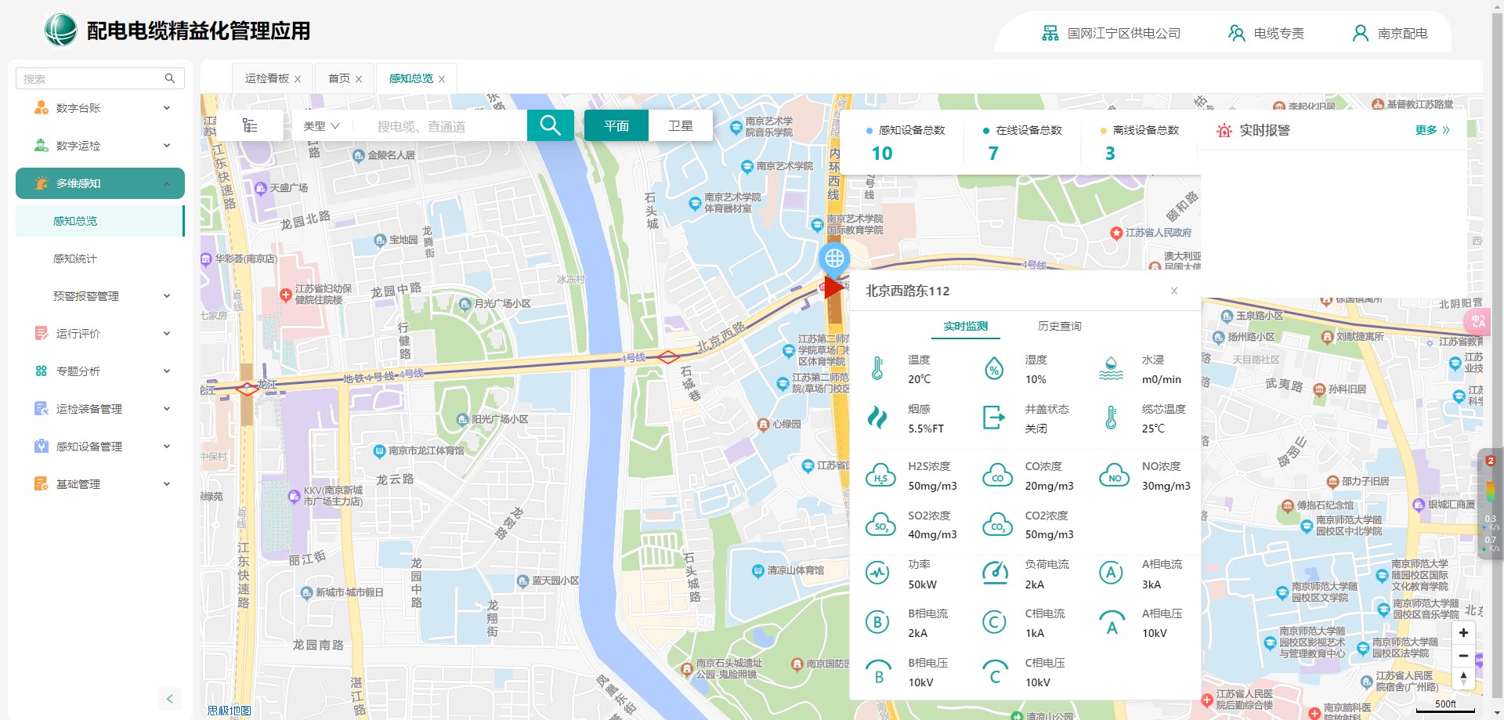
Task: Click the teal map search button
Action: click(550, 125)
